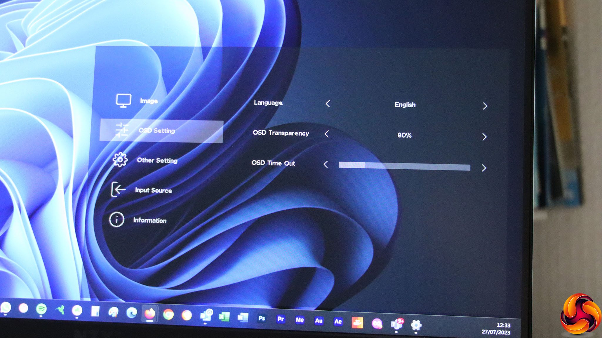Screen dimensions: 602x338
Task: Switch to next Language option
Action: [485, 106]
